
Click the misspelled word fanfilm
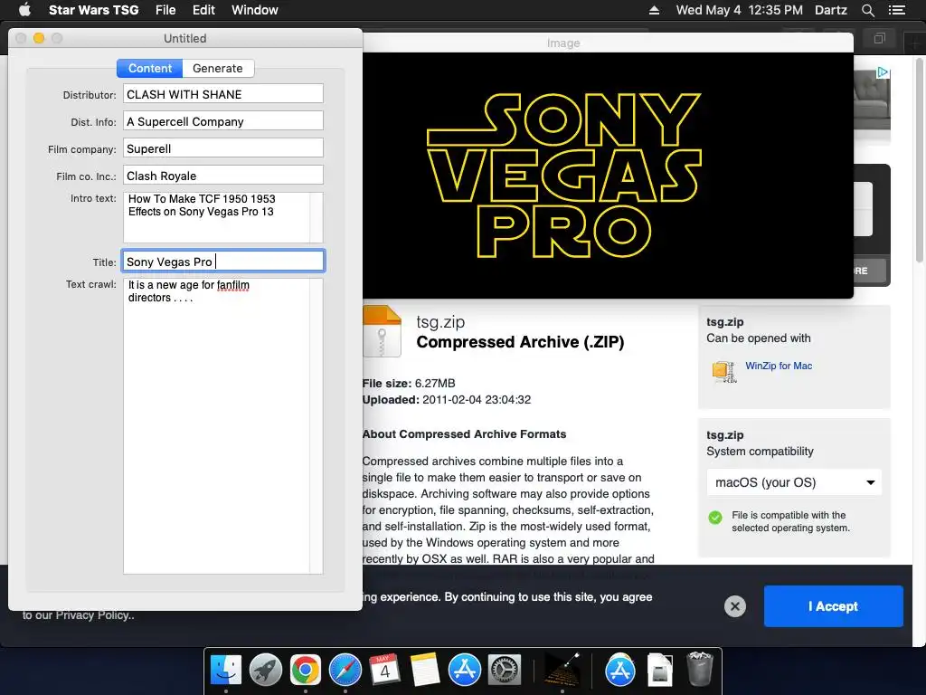(232, 285)
